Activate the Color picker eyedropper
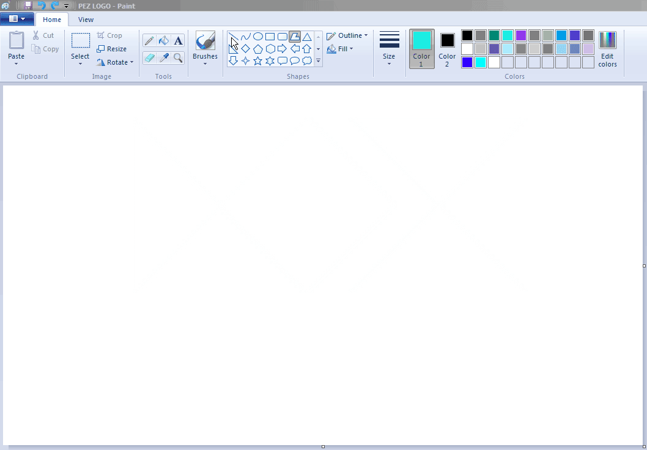This screenshot has height=450, width=647. click(164, 58)
